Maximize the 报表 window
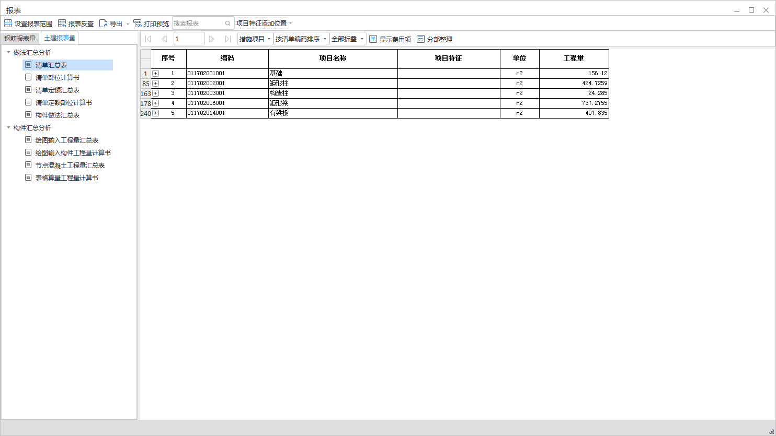This screenshot has width=776, height=436. 751,10
